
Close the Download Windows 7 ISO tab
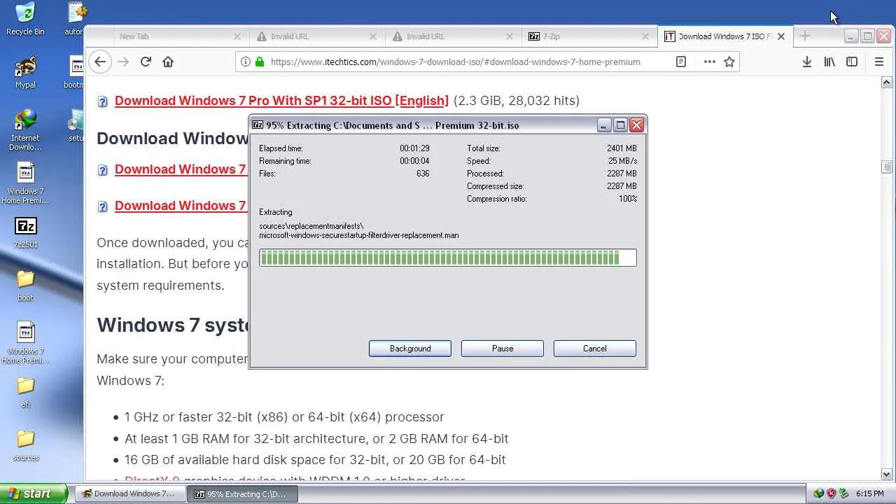click(781, 36)
